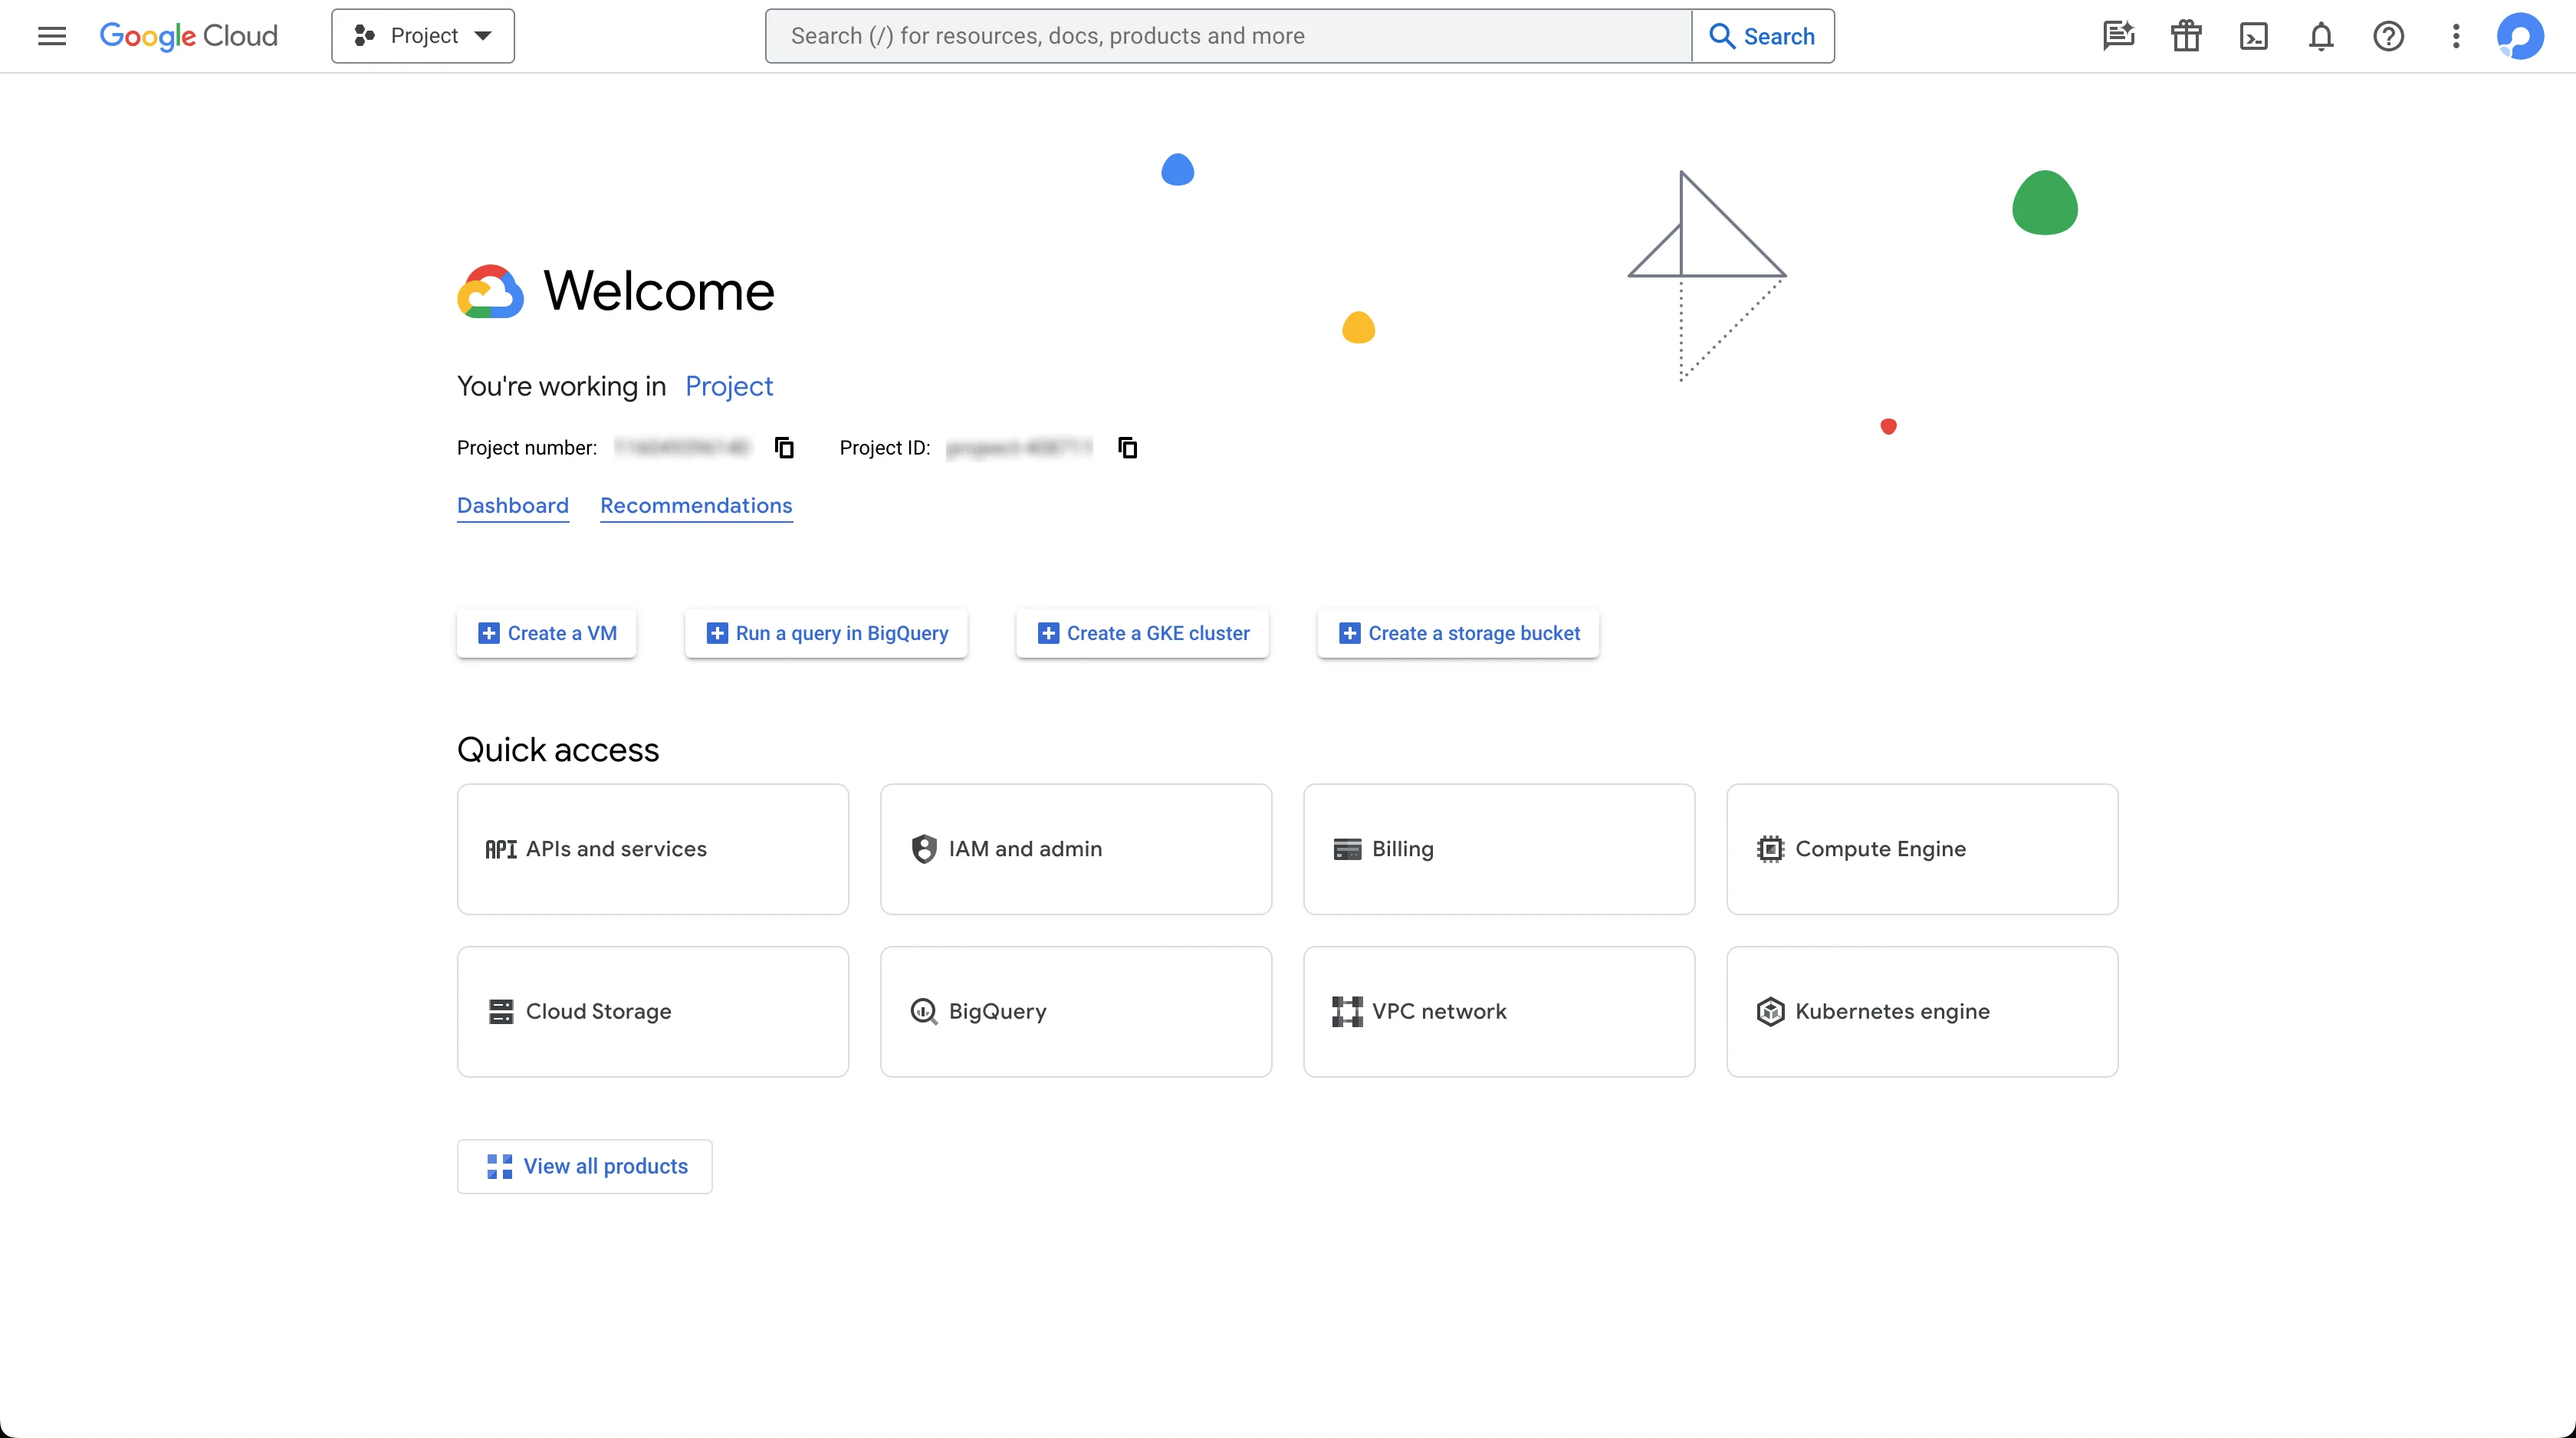Open the notifications bell
Screen dimensions: 2576x1438
pyautogui.click(x=2321, y=36)
